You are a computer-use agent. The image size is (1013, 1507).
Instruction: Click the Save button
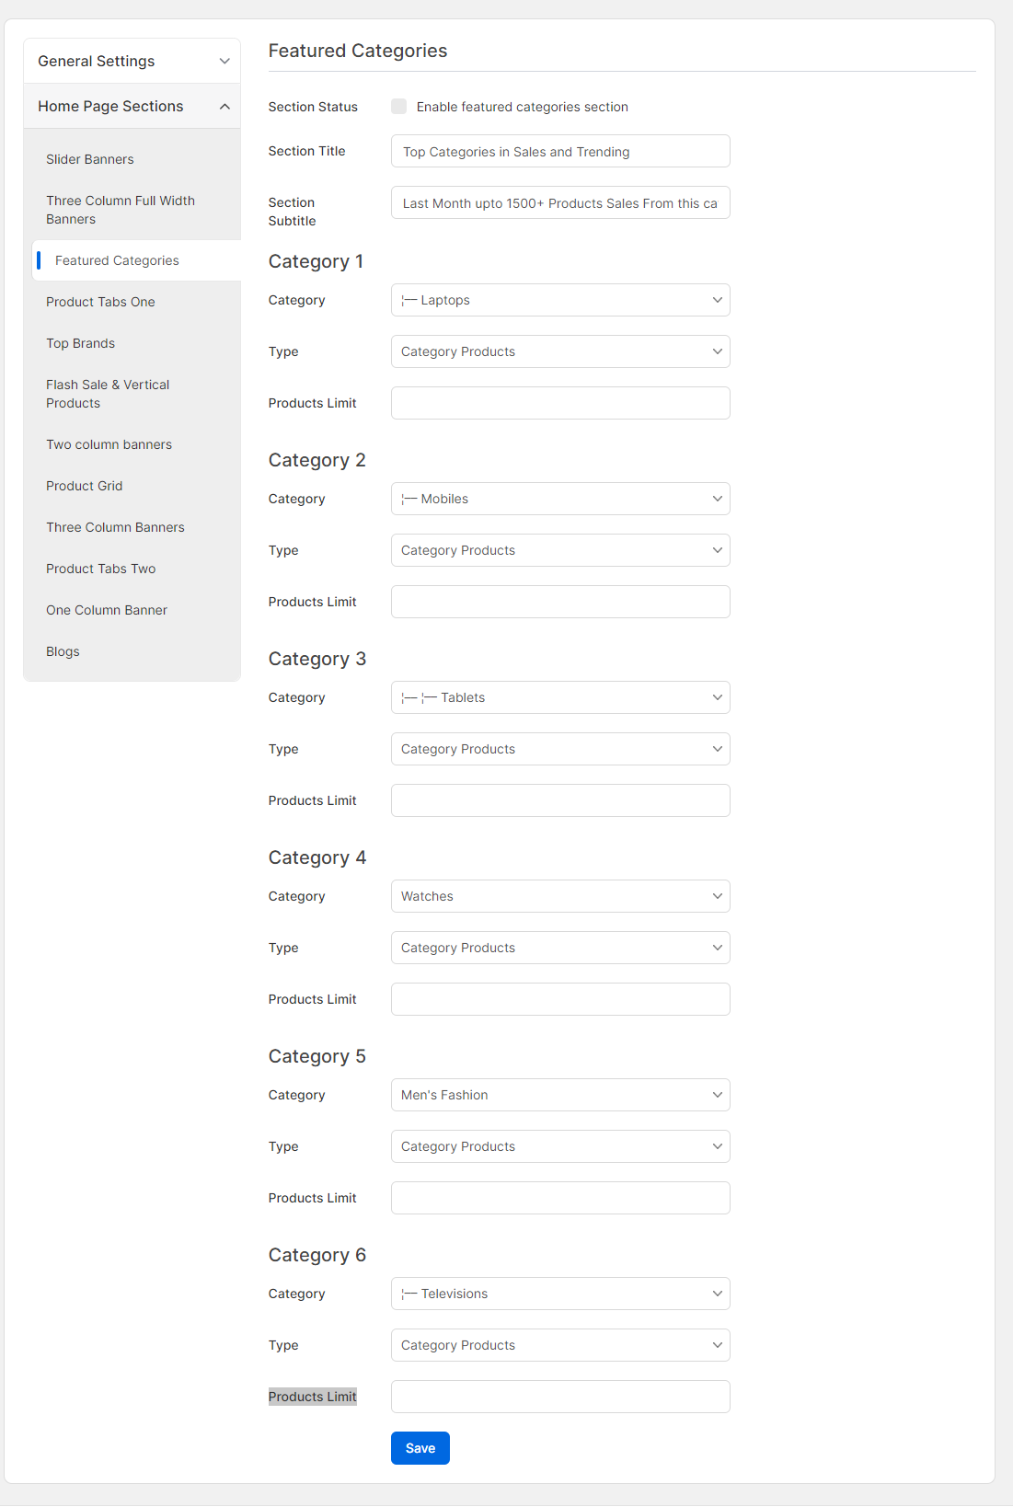pyautogui.click(x=420, y=1448)
